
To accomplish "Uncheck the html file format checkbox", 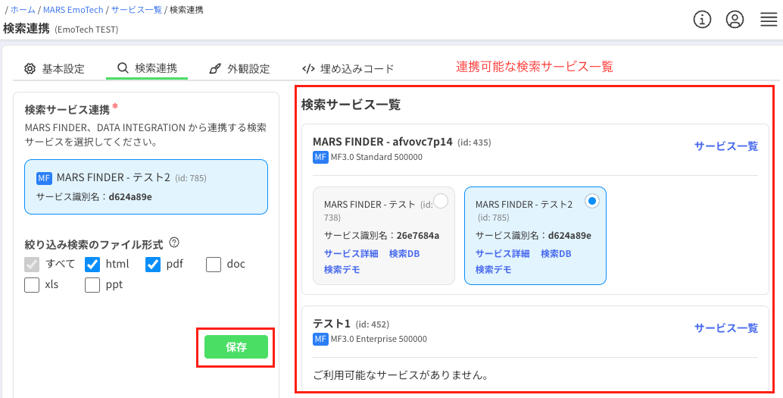I will [92, 265].
